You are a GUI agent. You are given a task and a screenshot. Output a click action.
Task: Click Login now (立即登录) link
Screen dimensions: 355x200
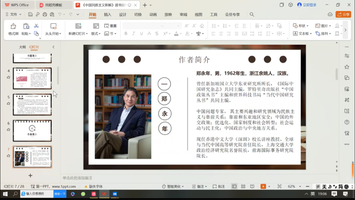pos(307,5)
